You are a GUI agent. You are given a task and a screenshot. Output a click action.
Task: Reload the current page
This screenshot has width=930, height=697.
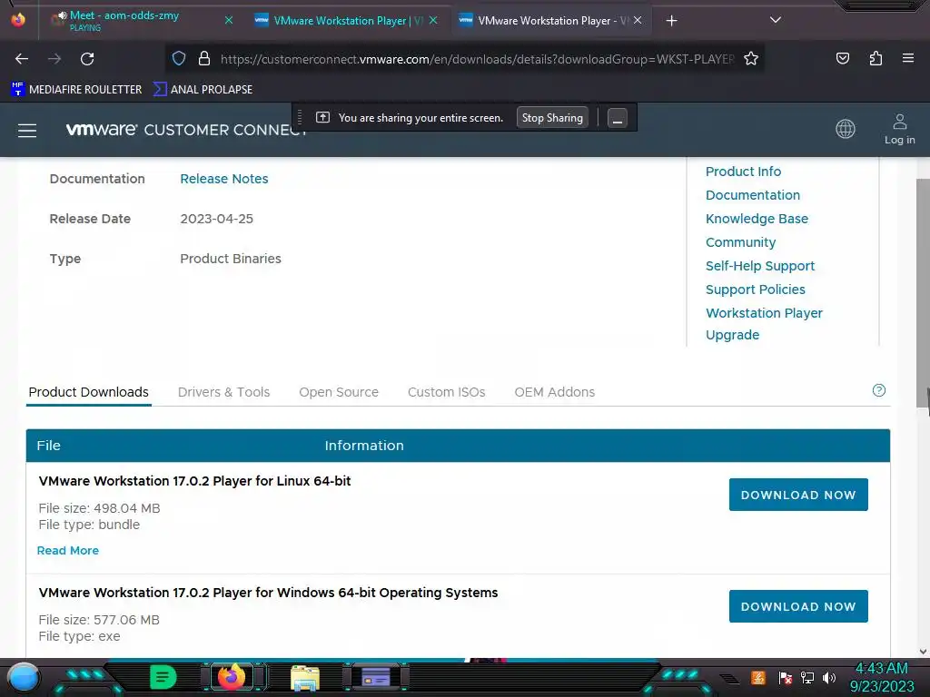coord(87,59)
